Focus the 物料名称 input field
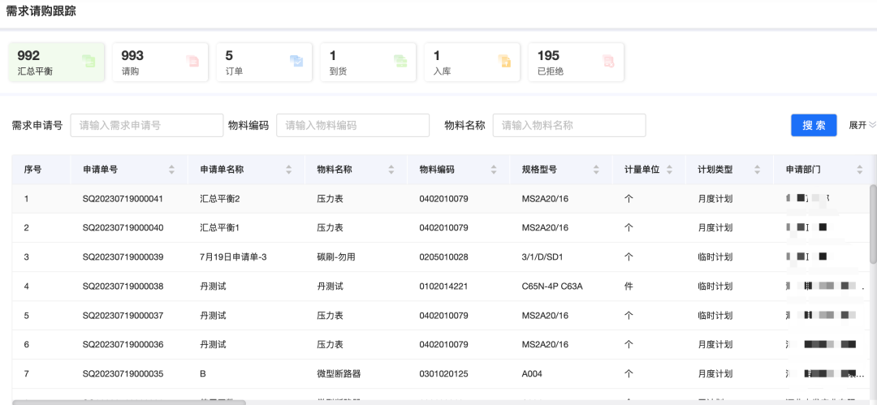This screenshot has width=877, height=405. (569, 125)
